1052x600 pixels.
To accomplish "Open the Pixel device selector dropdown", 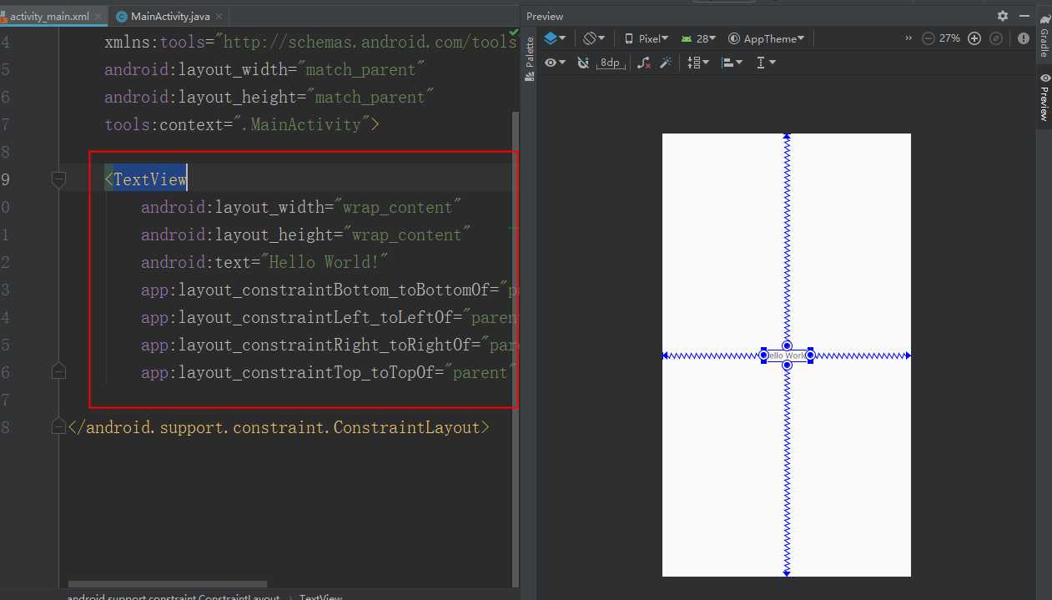I will click(x=647, y=38).
